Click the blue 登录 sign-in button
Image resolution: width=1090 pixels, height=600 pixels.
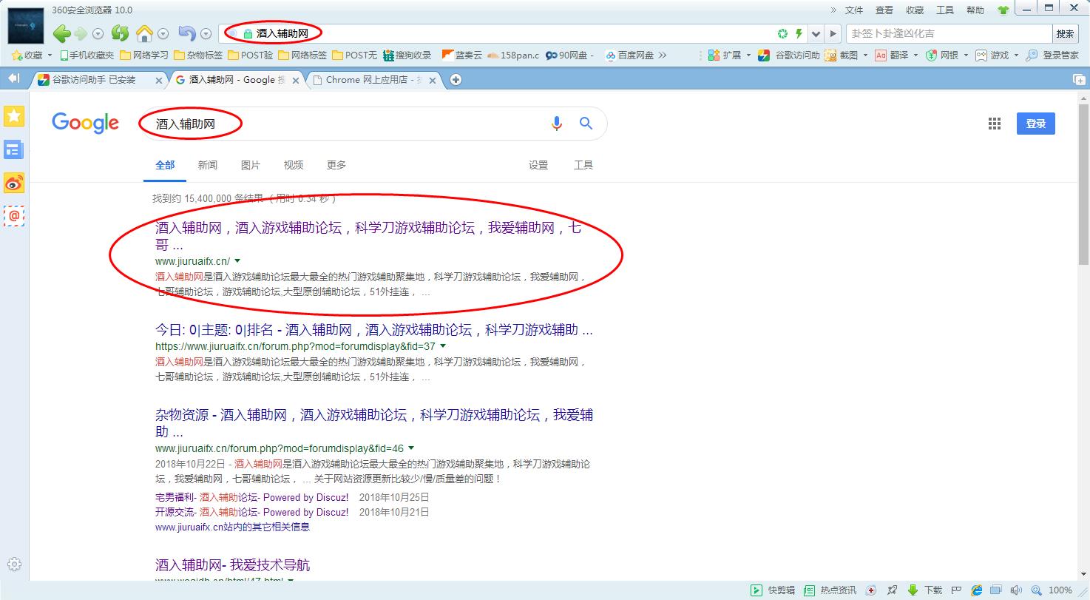(1036, 124)
